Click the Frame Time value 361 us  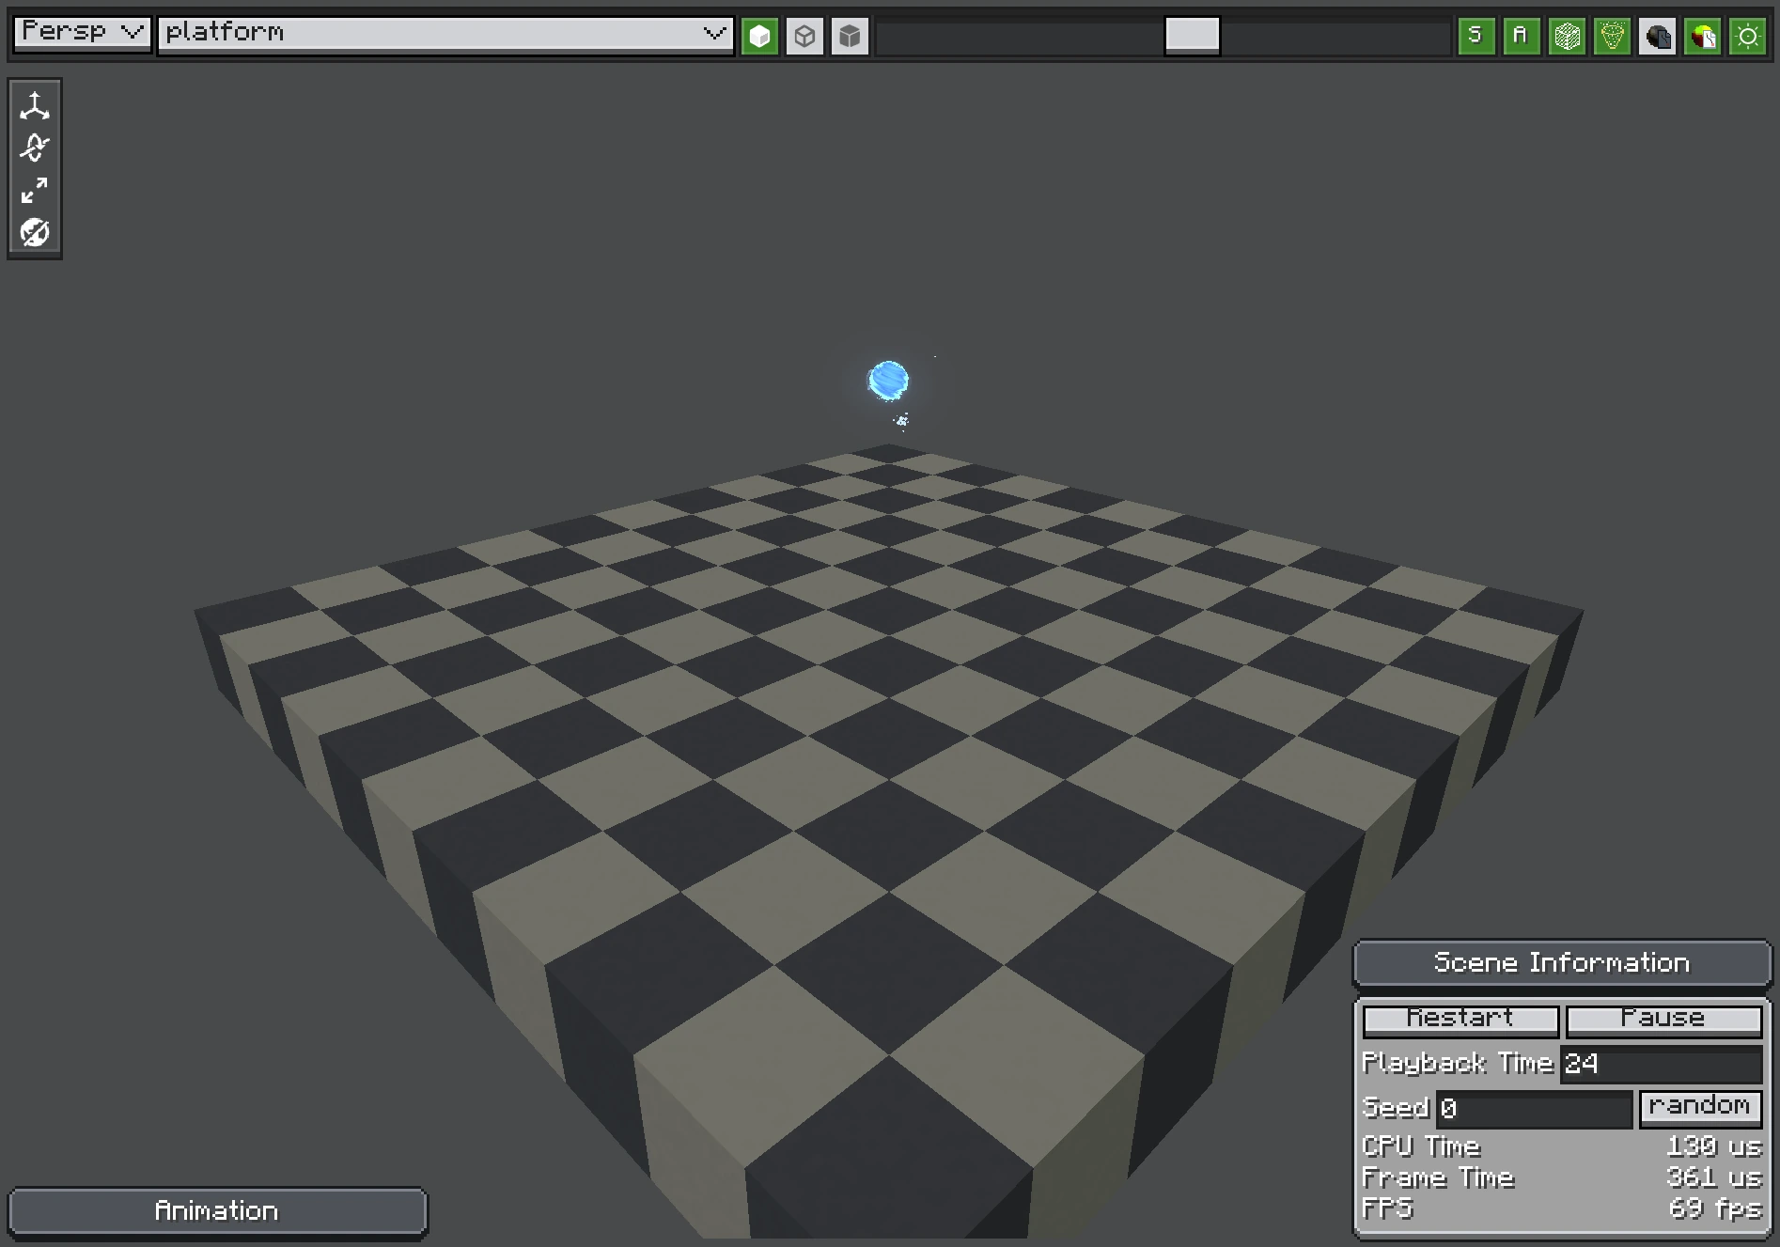[1713, 1177]
